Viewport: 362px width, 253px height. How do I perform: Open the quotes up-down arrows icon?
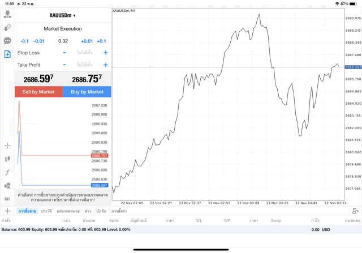(7, 28)
